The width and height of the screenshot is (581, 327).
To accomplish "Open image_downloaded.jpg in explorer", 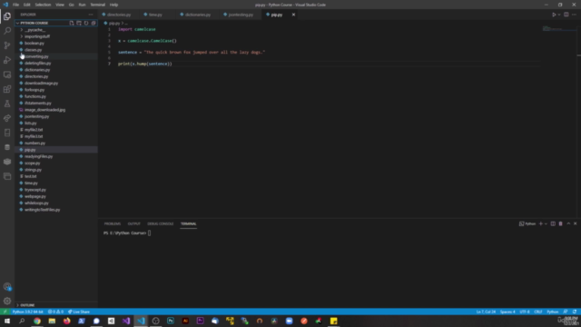I will 44,110.
